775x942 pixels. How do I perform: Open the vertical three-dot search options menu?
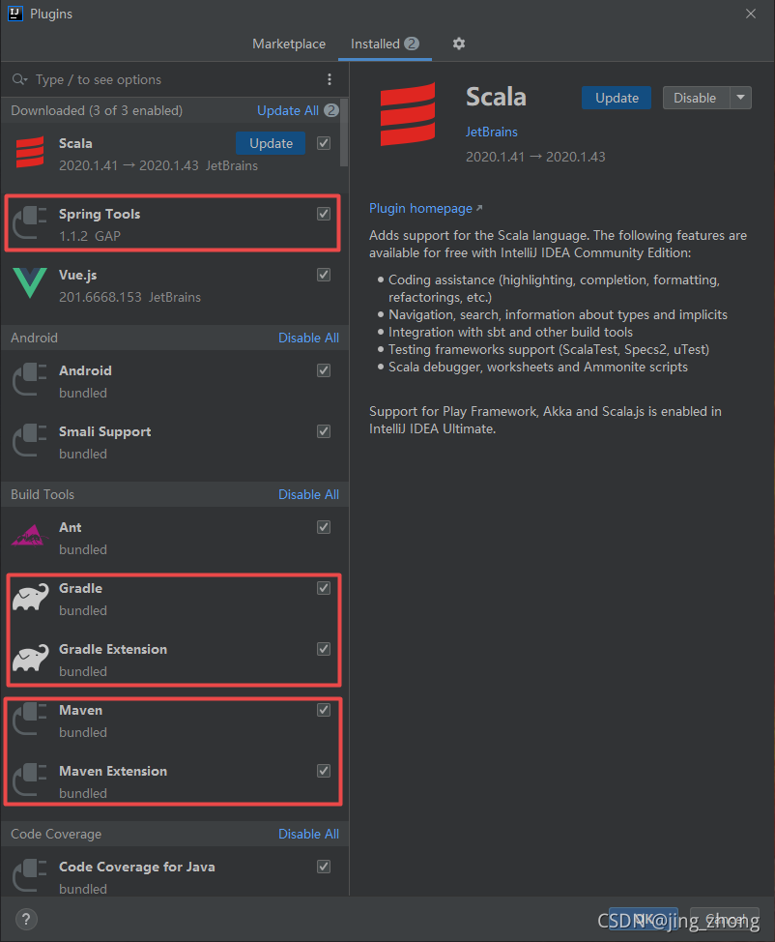(329, 79)
